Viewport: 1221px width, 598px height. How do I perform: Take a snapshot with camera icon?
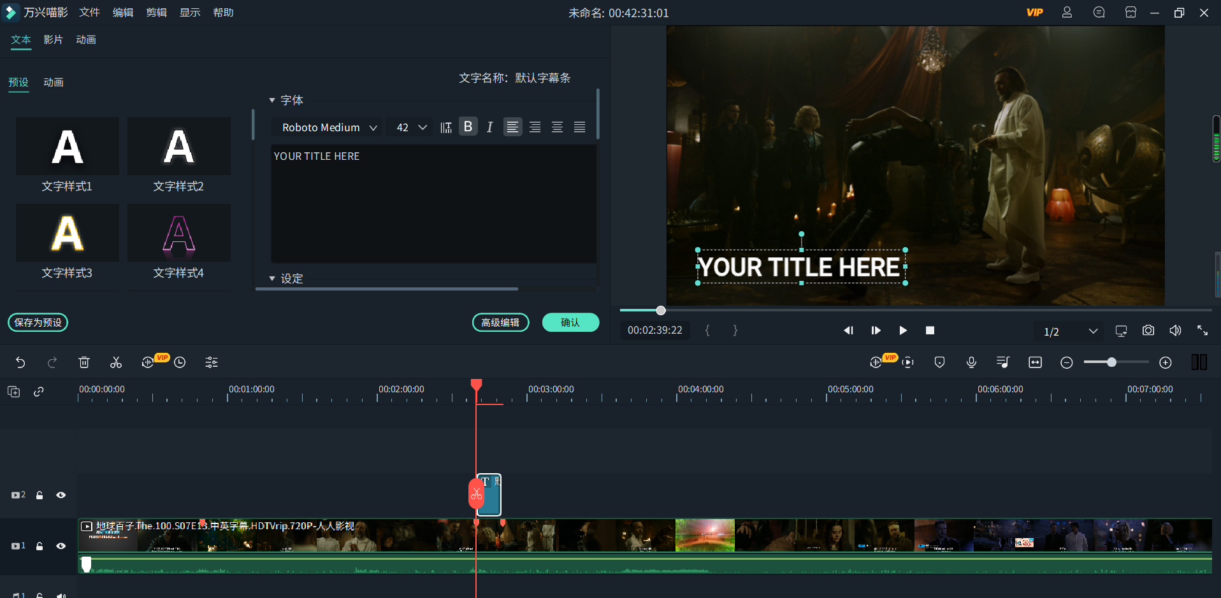click(1148, 331)
